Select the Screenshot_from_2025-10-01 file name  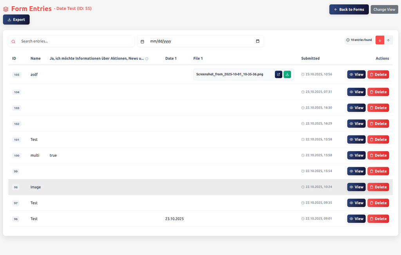pyautogui.click(x=229, y=74)
